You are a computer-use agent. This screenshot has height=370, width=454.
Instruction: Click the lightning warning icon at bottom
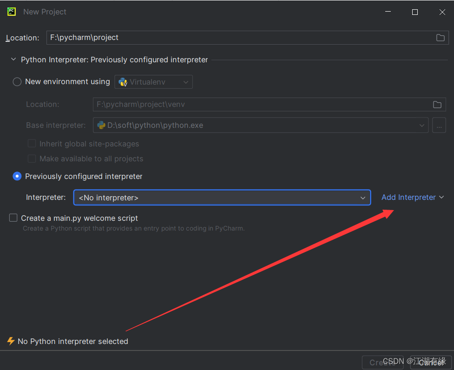pos(11,341)
